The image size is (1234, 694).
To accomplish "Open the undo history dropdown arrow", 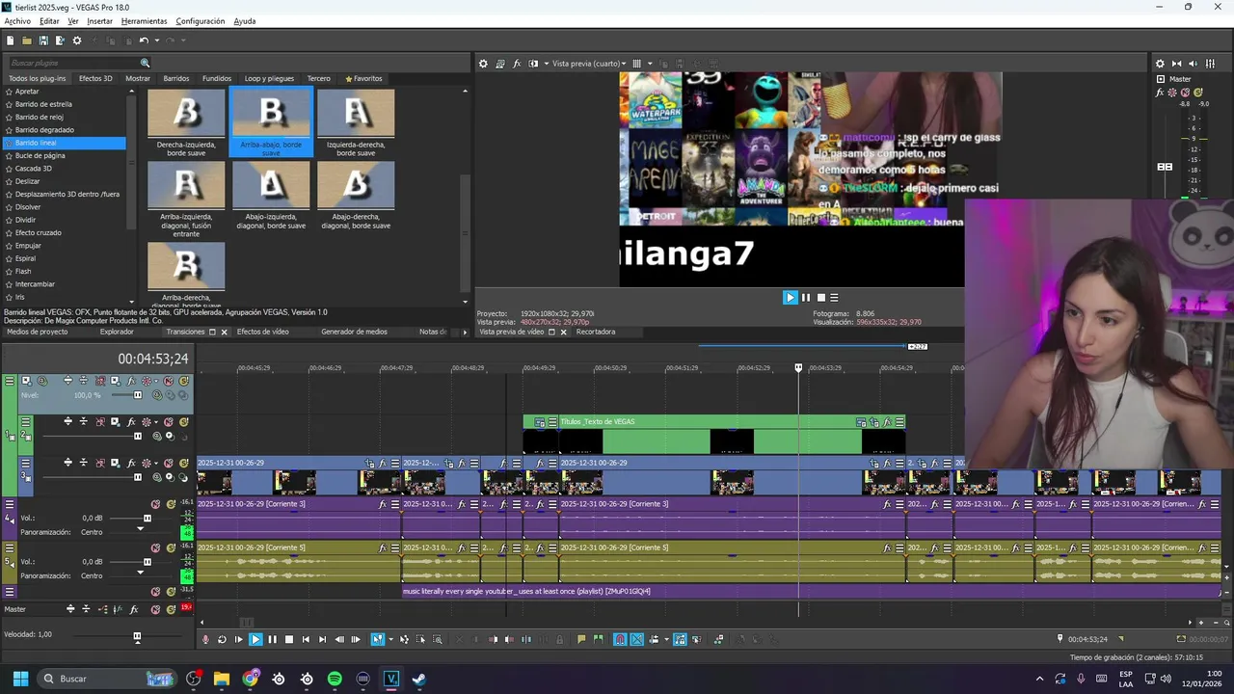I will (x=156, y=40).
